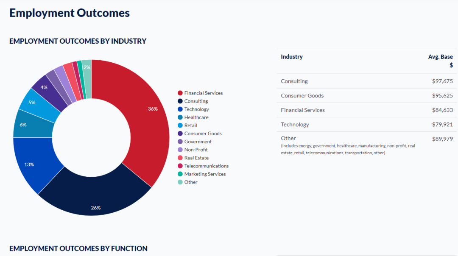458x256 pixels.
Task: Click the Retail legend color dot
Action: click(x=180, y=125)
